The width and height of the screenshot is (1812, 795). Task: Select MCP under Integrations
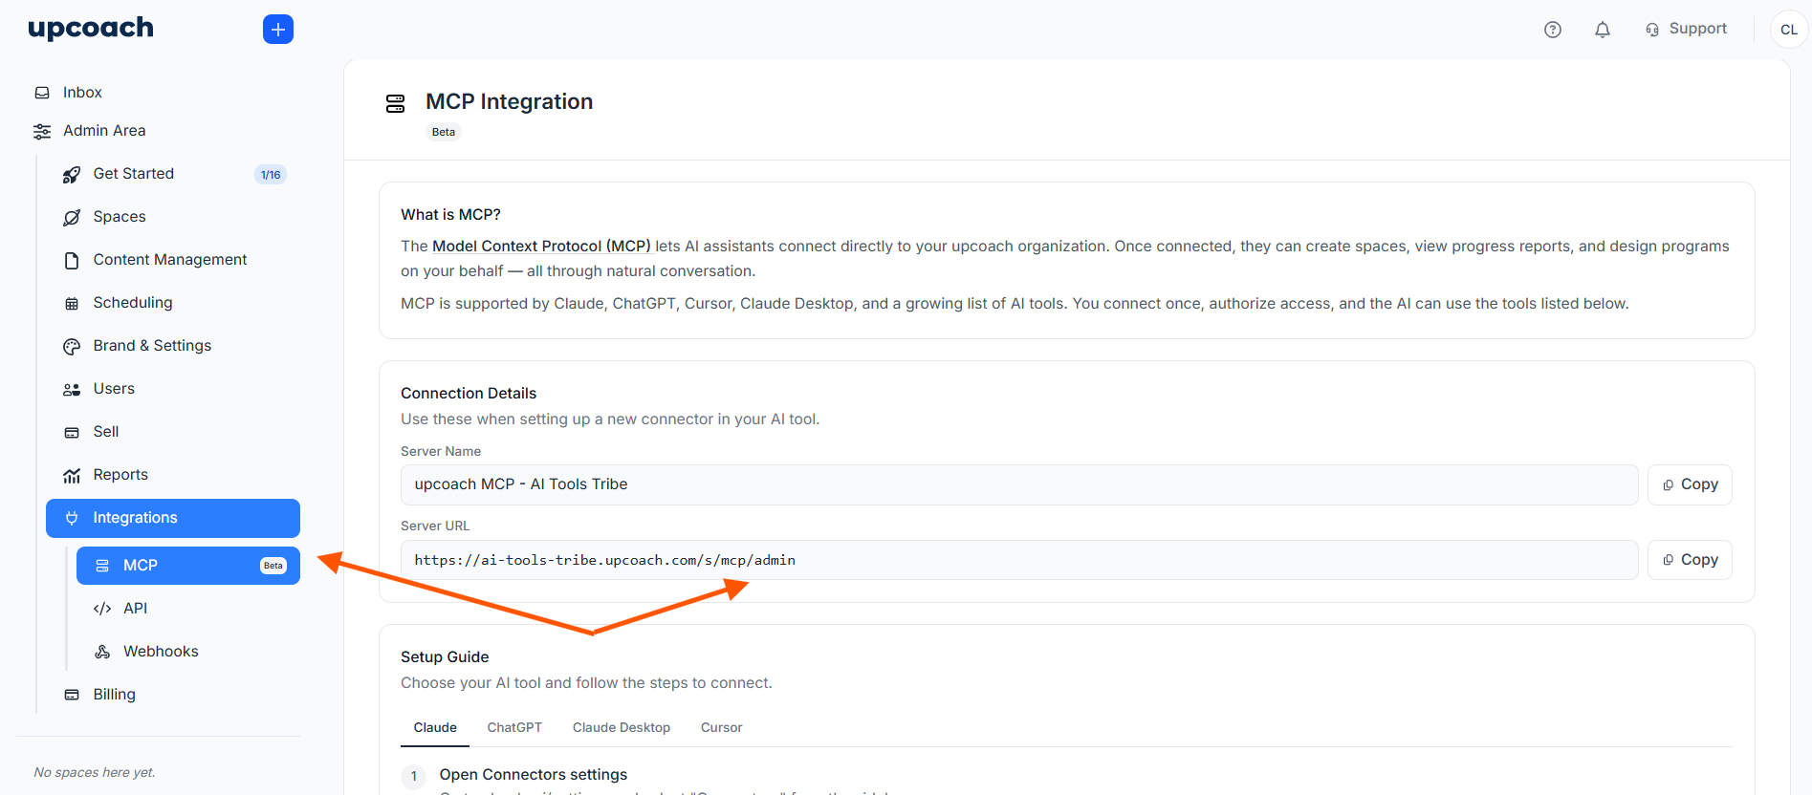188,566
